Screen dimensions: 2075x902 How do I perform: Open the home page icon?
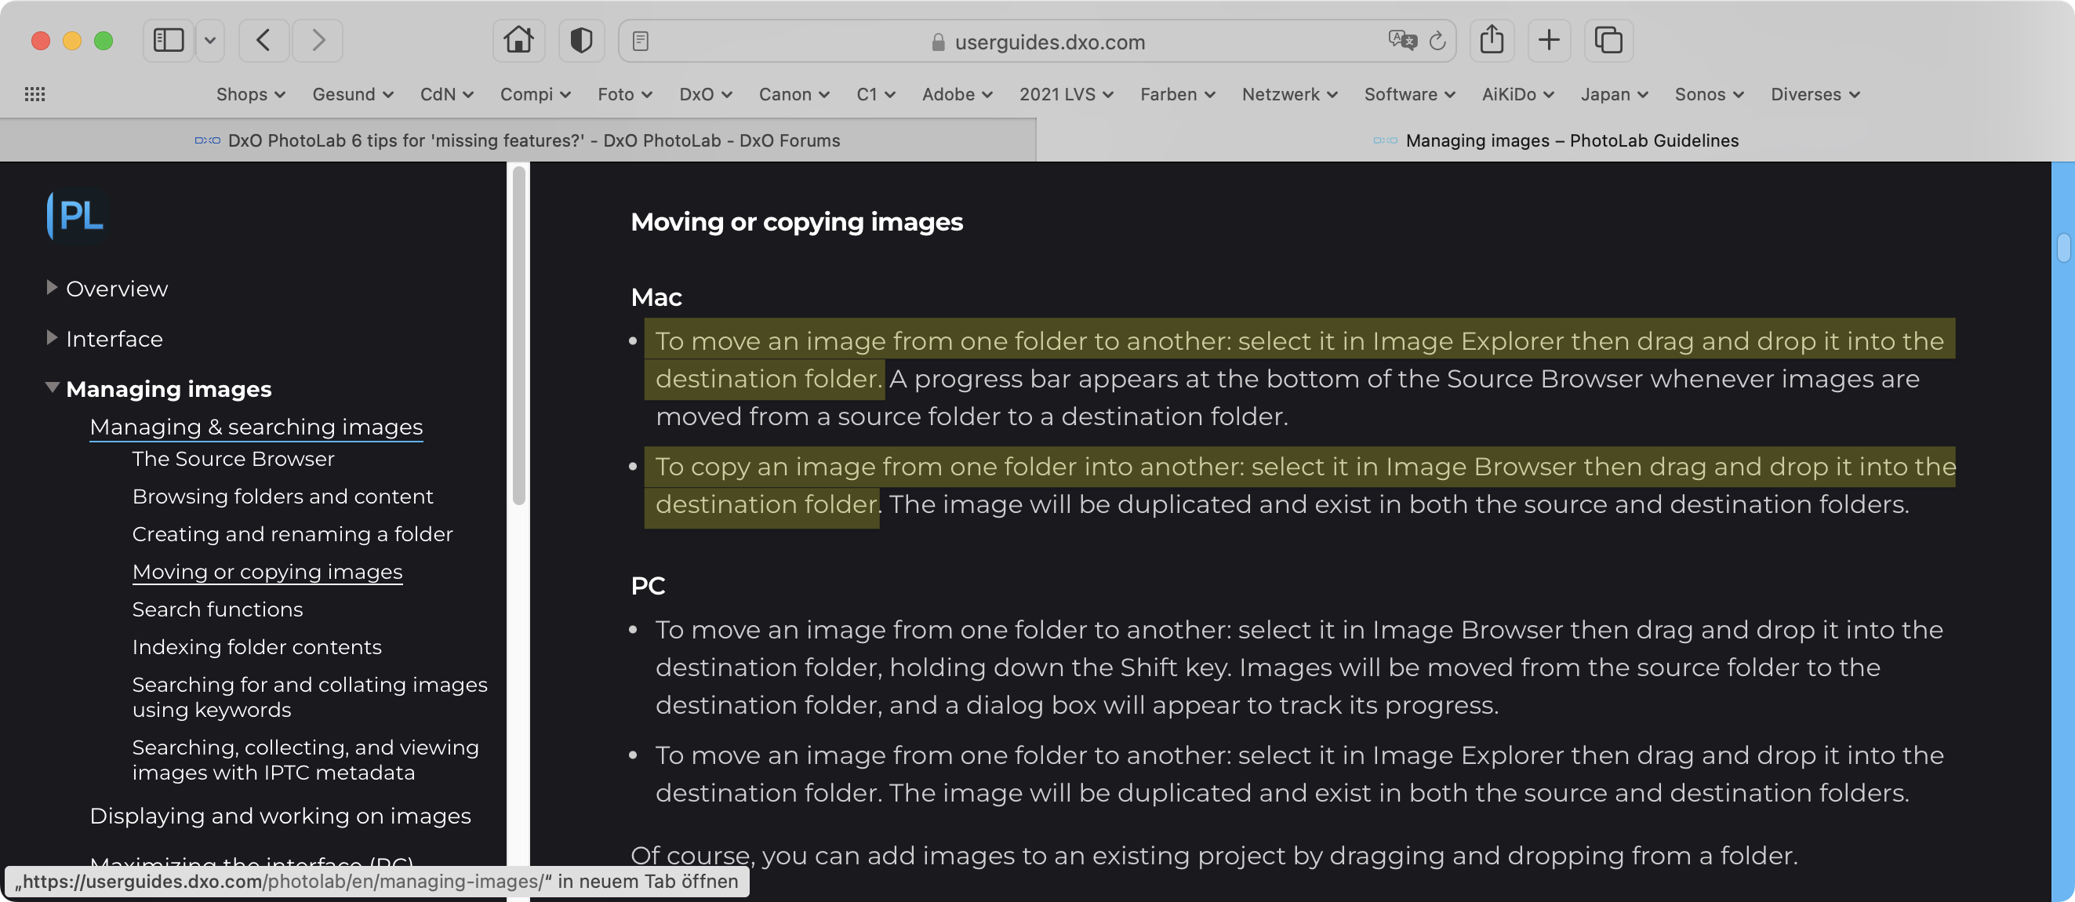518,40
